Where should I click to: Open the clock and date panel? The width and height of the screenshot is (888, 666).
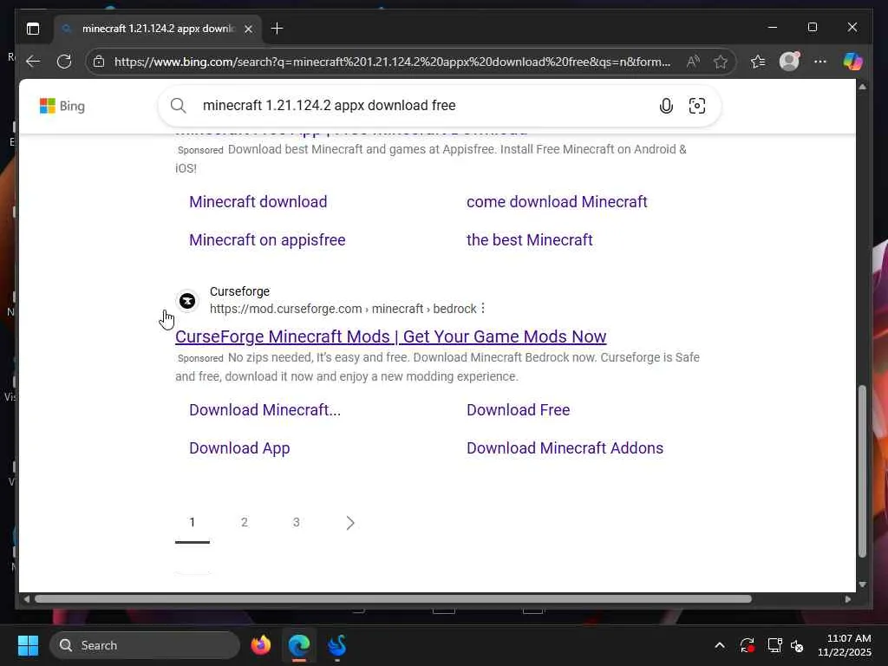tap(845, 645)
